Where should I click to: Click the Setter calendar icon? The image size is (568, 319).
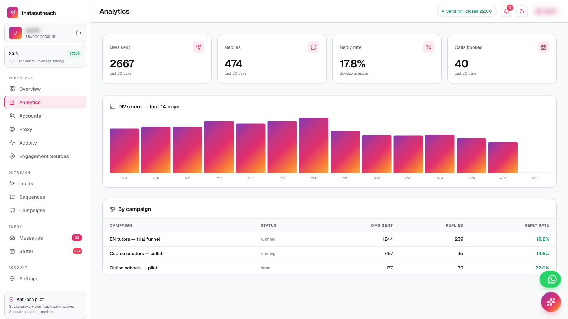(12, 251)
